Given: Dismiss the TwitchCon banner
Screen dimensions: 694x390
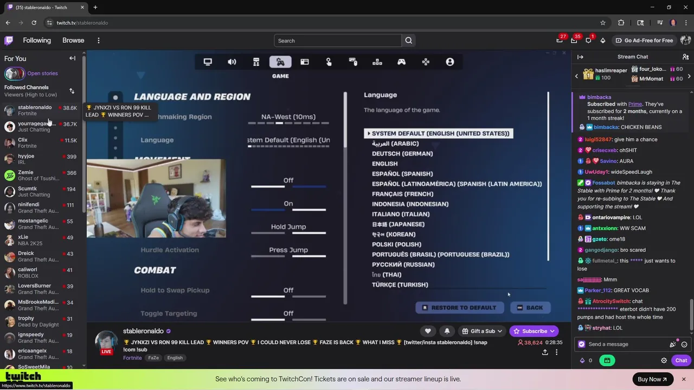Looking at the screenshot, I should 684,379.
